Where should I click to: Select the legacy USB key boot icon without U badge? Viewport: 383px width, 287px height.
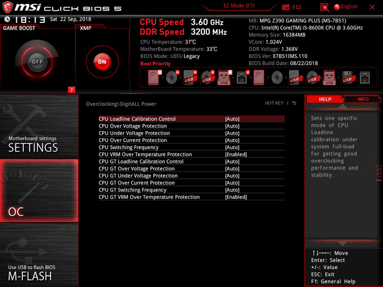click(329, 78)
